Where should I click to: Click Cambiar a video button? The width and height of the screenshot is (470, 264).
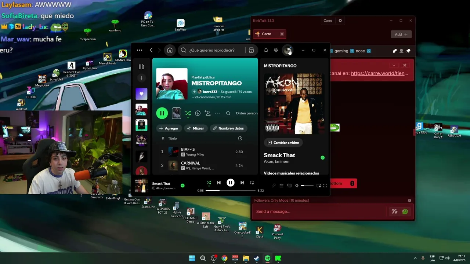point(283,143)
